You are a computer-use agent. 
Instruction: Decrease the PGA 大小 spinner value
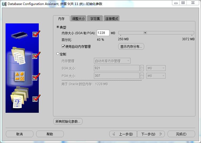[142, 77]
